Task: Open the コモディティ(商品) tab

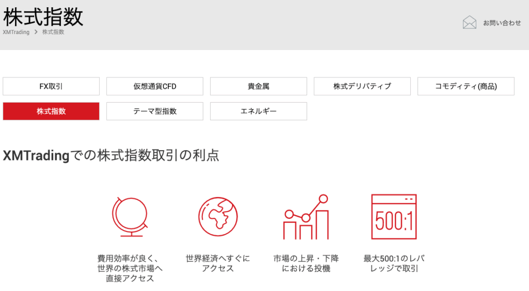Action: pyautogui.click(x=466, y=86)
